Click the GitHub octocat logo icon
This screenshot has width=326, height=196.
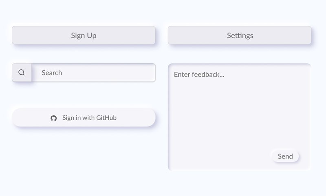click(x=53, y=118)
